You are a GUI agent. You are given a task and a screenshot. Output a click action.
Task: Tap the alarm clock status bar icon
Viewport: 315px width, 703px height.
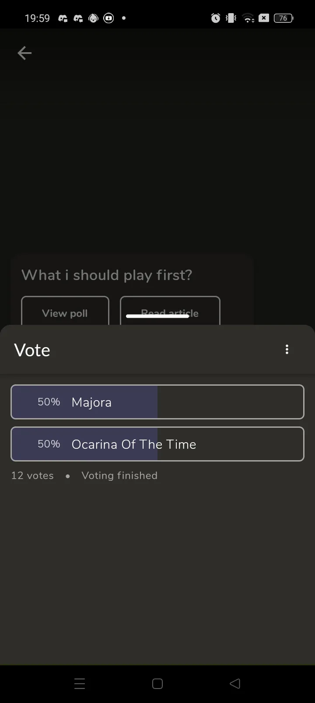216,18
